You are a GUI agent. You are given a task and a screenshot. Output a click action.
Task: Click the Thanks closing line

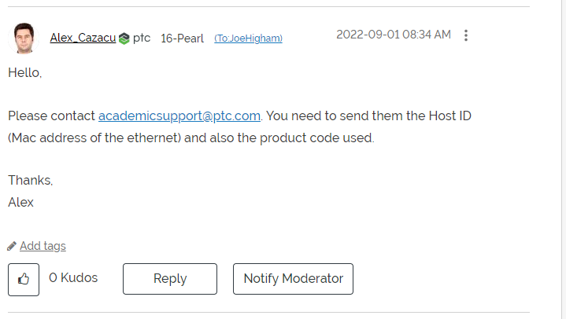click(x=31, y=180)
